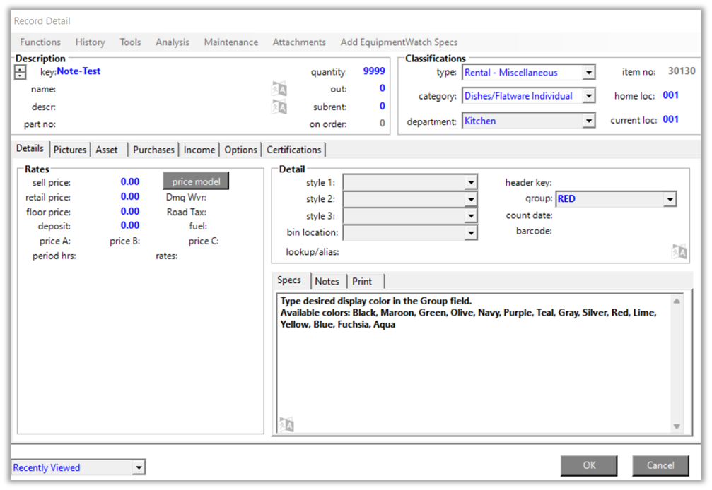Click the translate icon in the Detail panel
The height and width of the screenshot is (490, 712).
(x=679, y=252)
